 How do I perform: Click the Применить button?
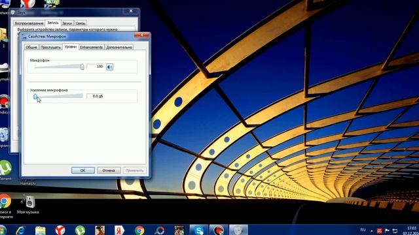coord(134,170)
